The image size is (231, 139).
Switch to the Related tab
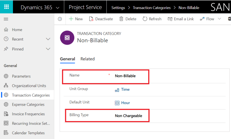(87, 59)
